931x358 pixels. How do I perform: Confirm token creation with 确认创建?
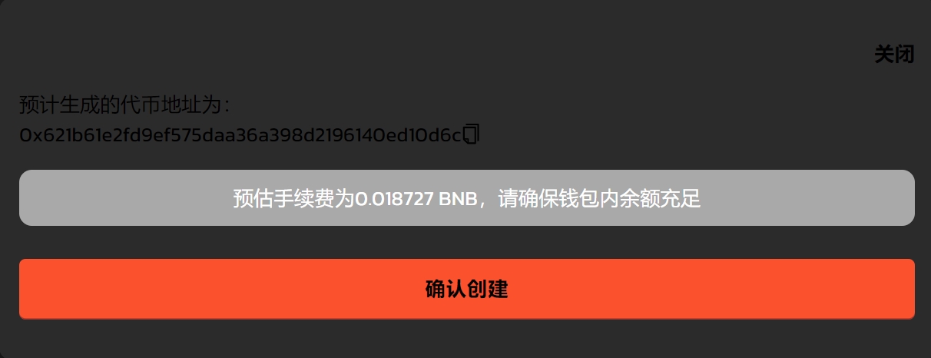point(466,289)
